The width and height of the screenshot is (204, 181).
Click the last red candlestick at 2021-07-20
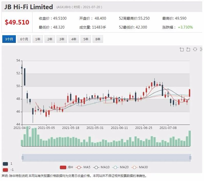(x=190, y=93)
